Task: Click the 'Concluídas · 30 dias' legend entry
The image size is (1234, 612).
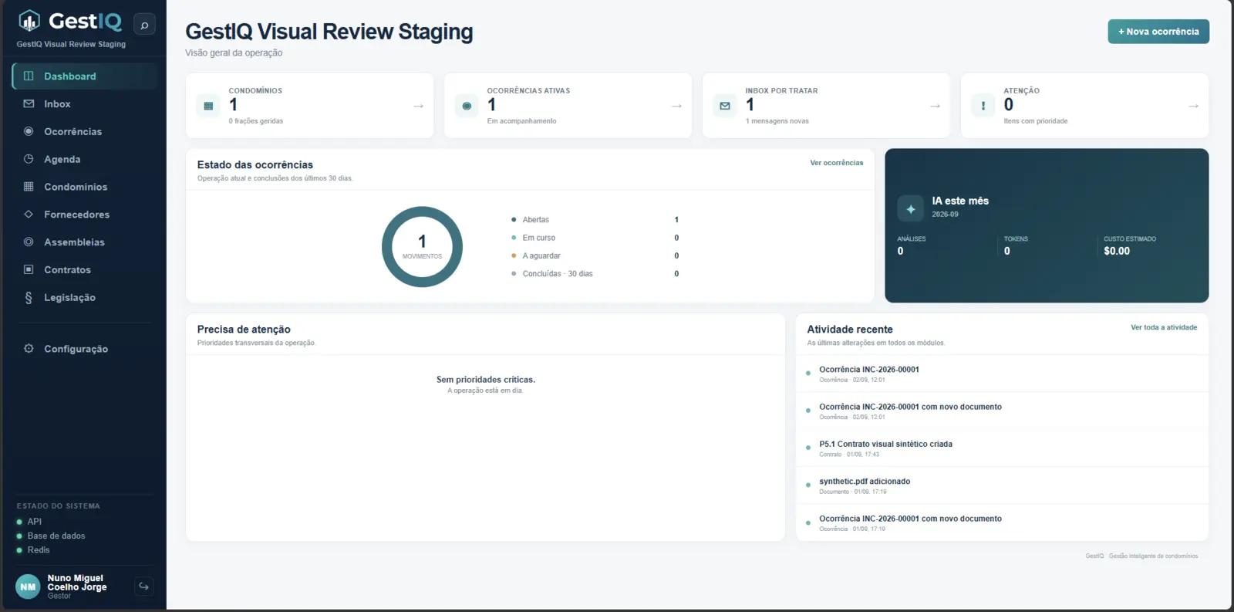Action: (x=595, y=274)
